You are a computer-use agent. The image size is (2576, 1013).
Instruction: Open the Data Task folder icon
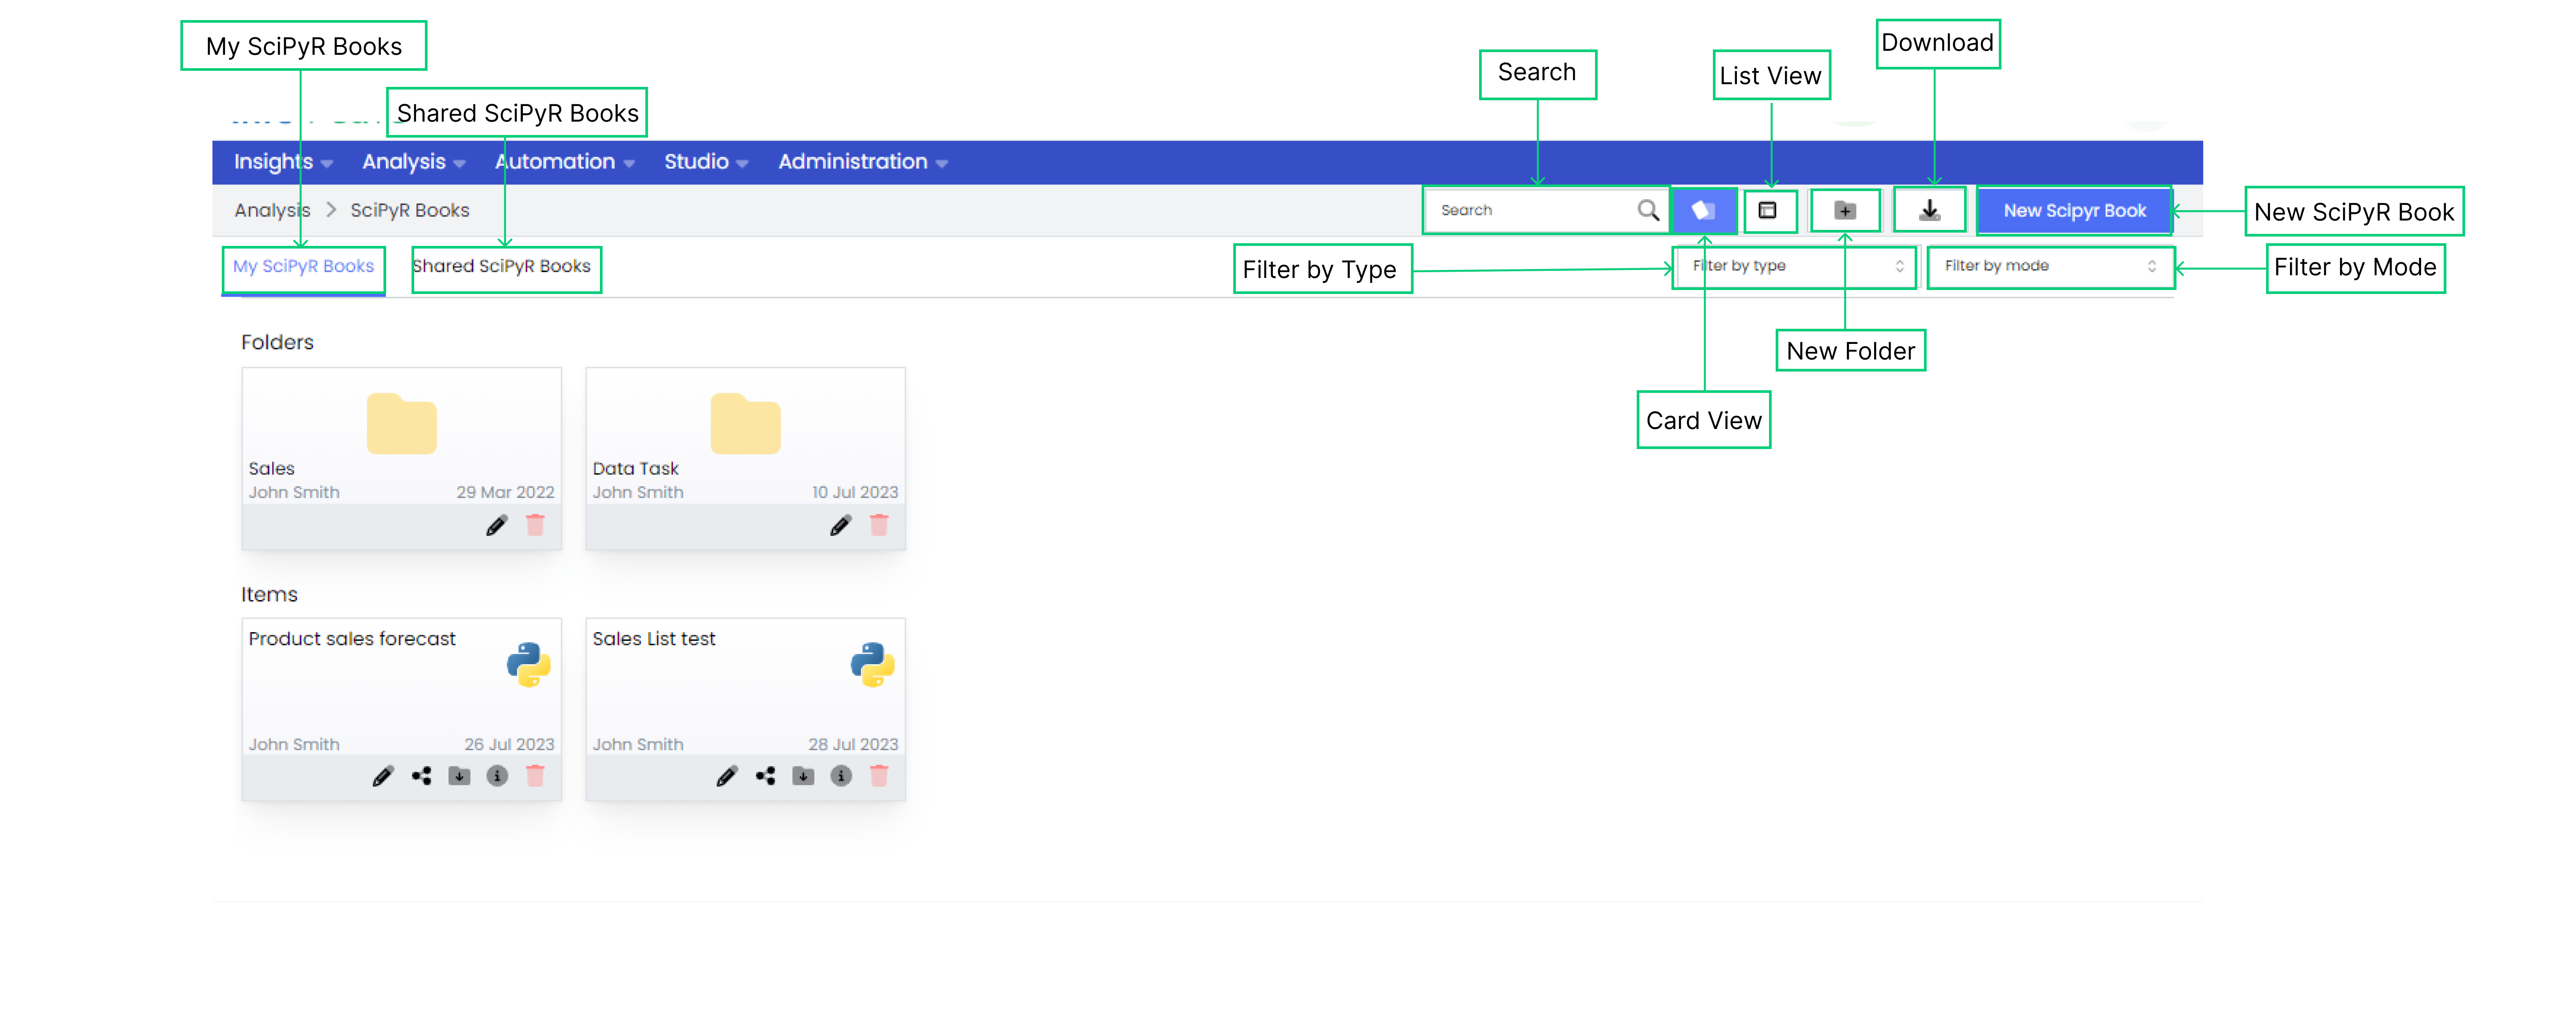pos(745,424)
